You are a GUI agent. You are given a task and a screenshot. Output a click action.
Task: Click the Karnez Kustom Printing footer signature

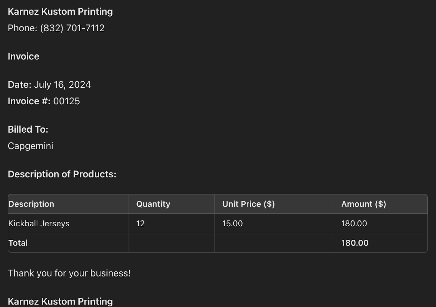(60, 301)
